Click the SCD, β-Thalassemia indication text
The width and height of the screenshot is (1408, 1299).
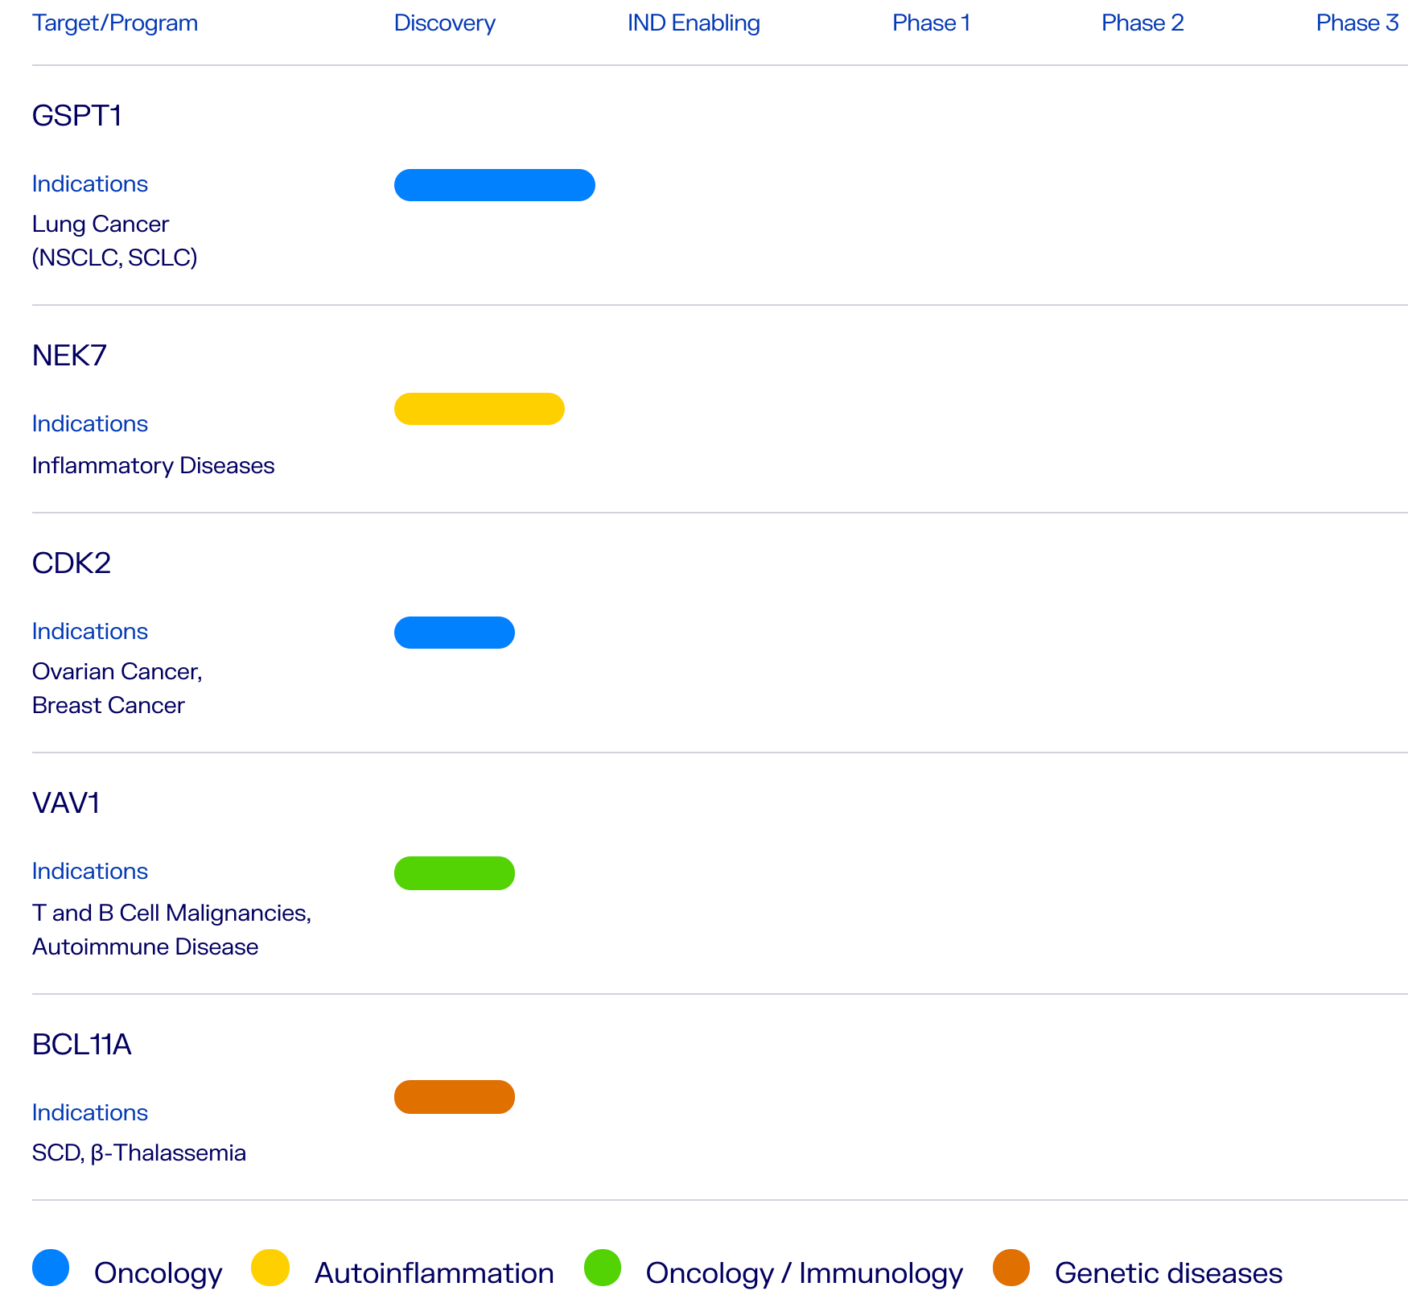point(139,1153)
